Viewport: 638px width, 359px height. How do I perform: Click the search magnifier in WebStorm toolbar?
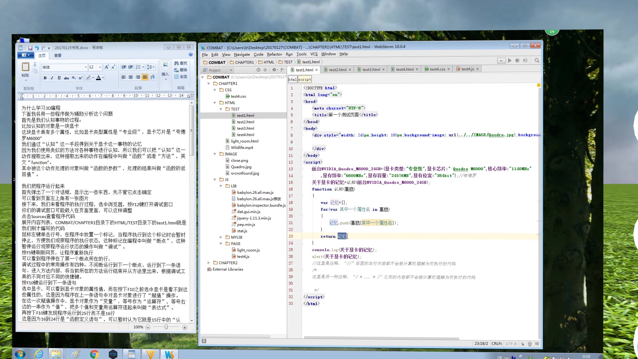(x=537, y=60)
